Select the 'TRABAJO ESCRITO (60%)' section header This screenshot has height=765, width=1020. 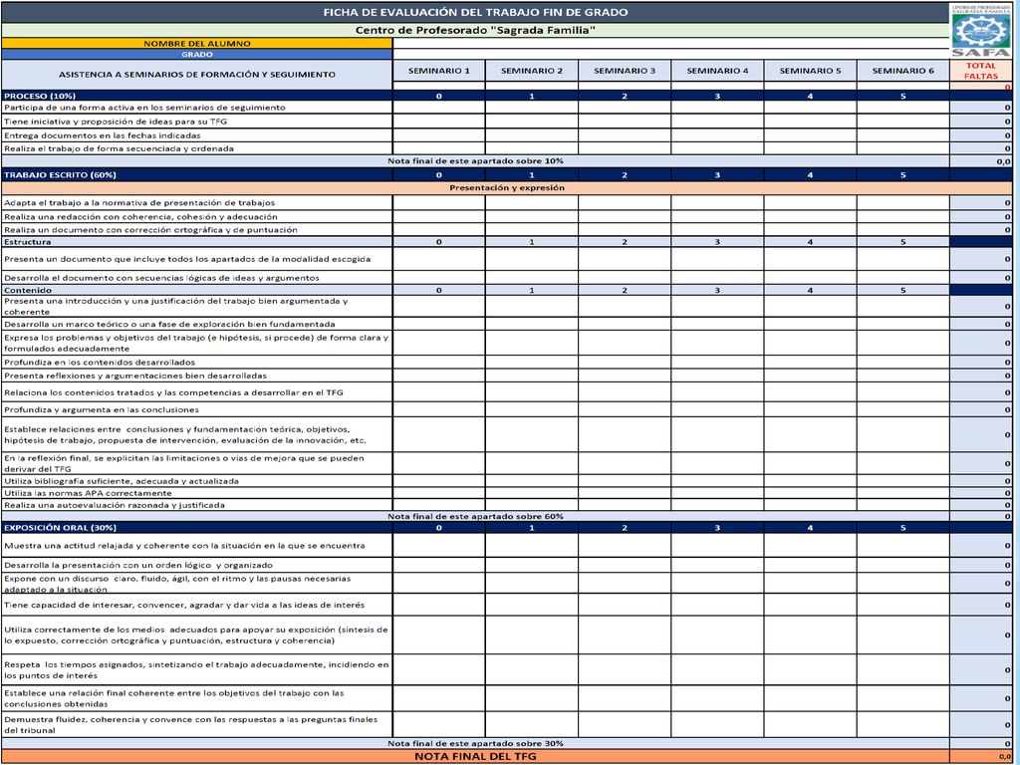196,174
